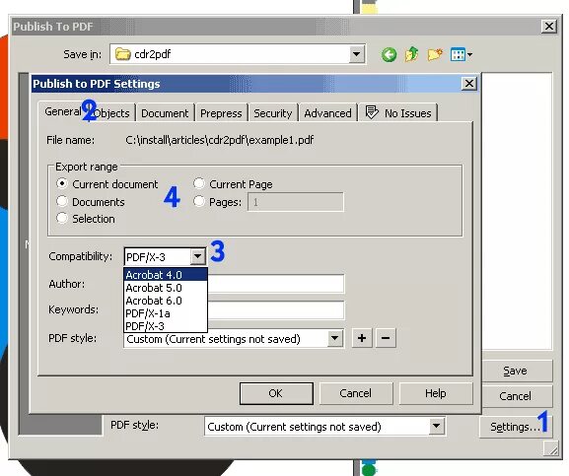The width and height of the screenshot is (569, 476).
Task: Click Cancel in Publish To PDF window
Action: click(x=517, y=396)
